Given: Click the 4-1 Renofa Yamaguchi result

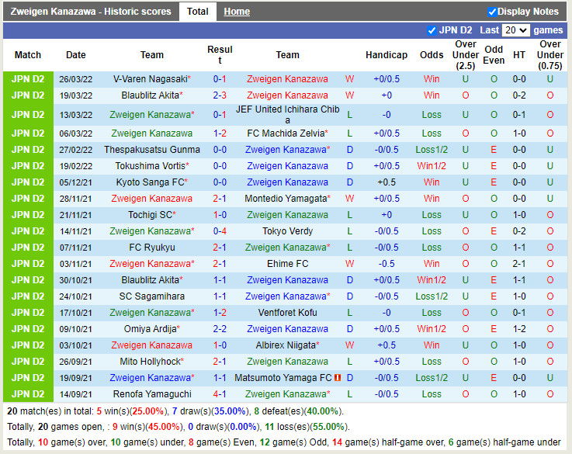Looking at the screenshot, I should 220,394.
